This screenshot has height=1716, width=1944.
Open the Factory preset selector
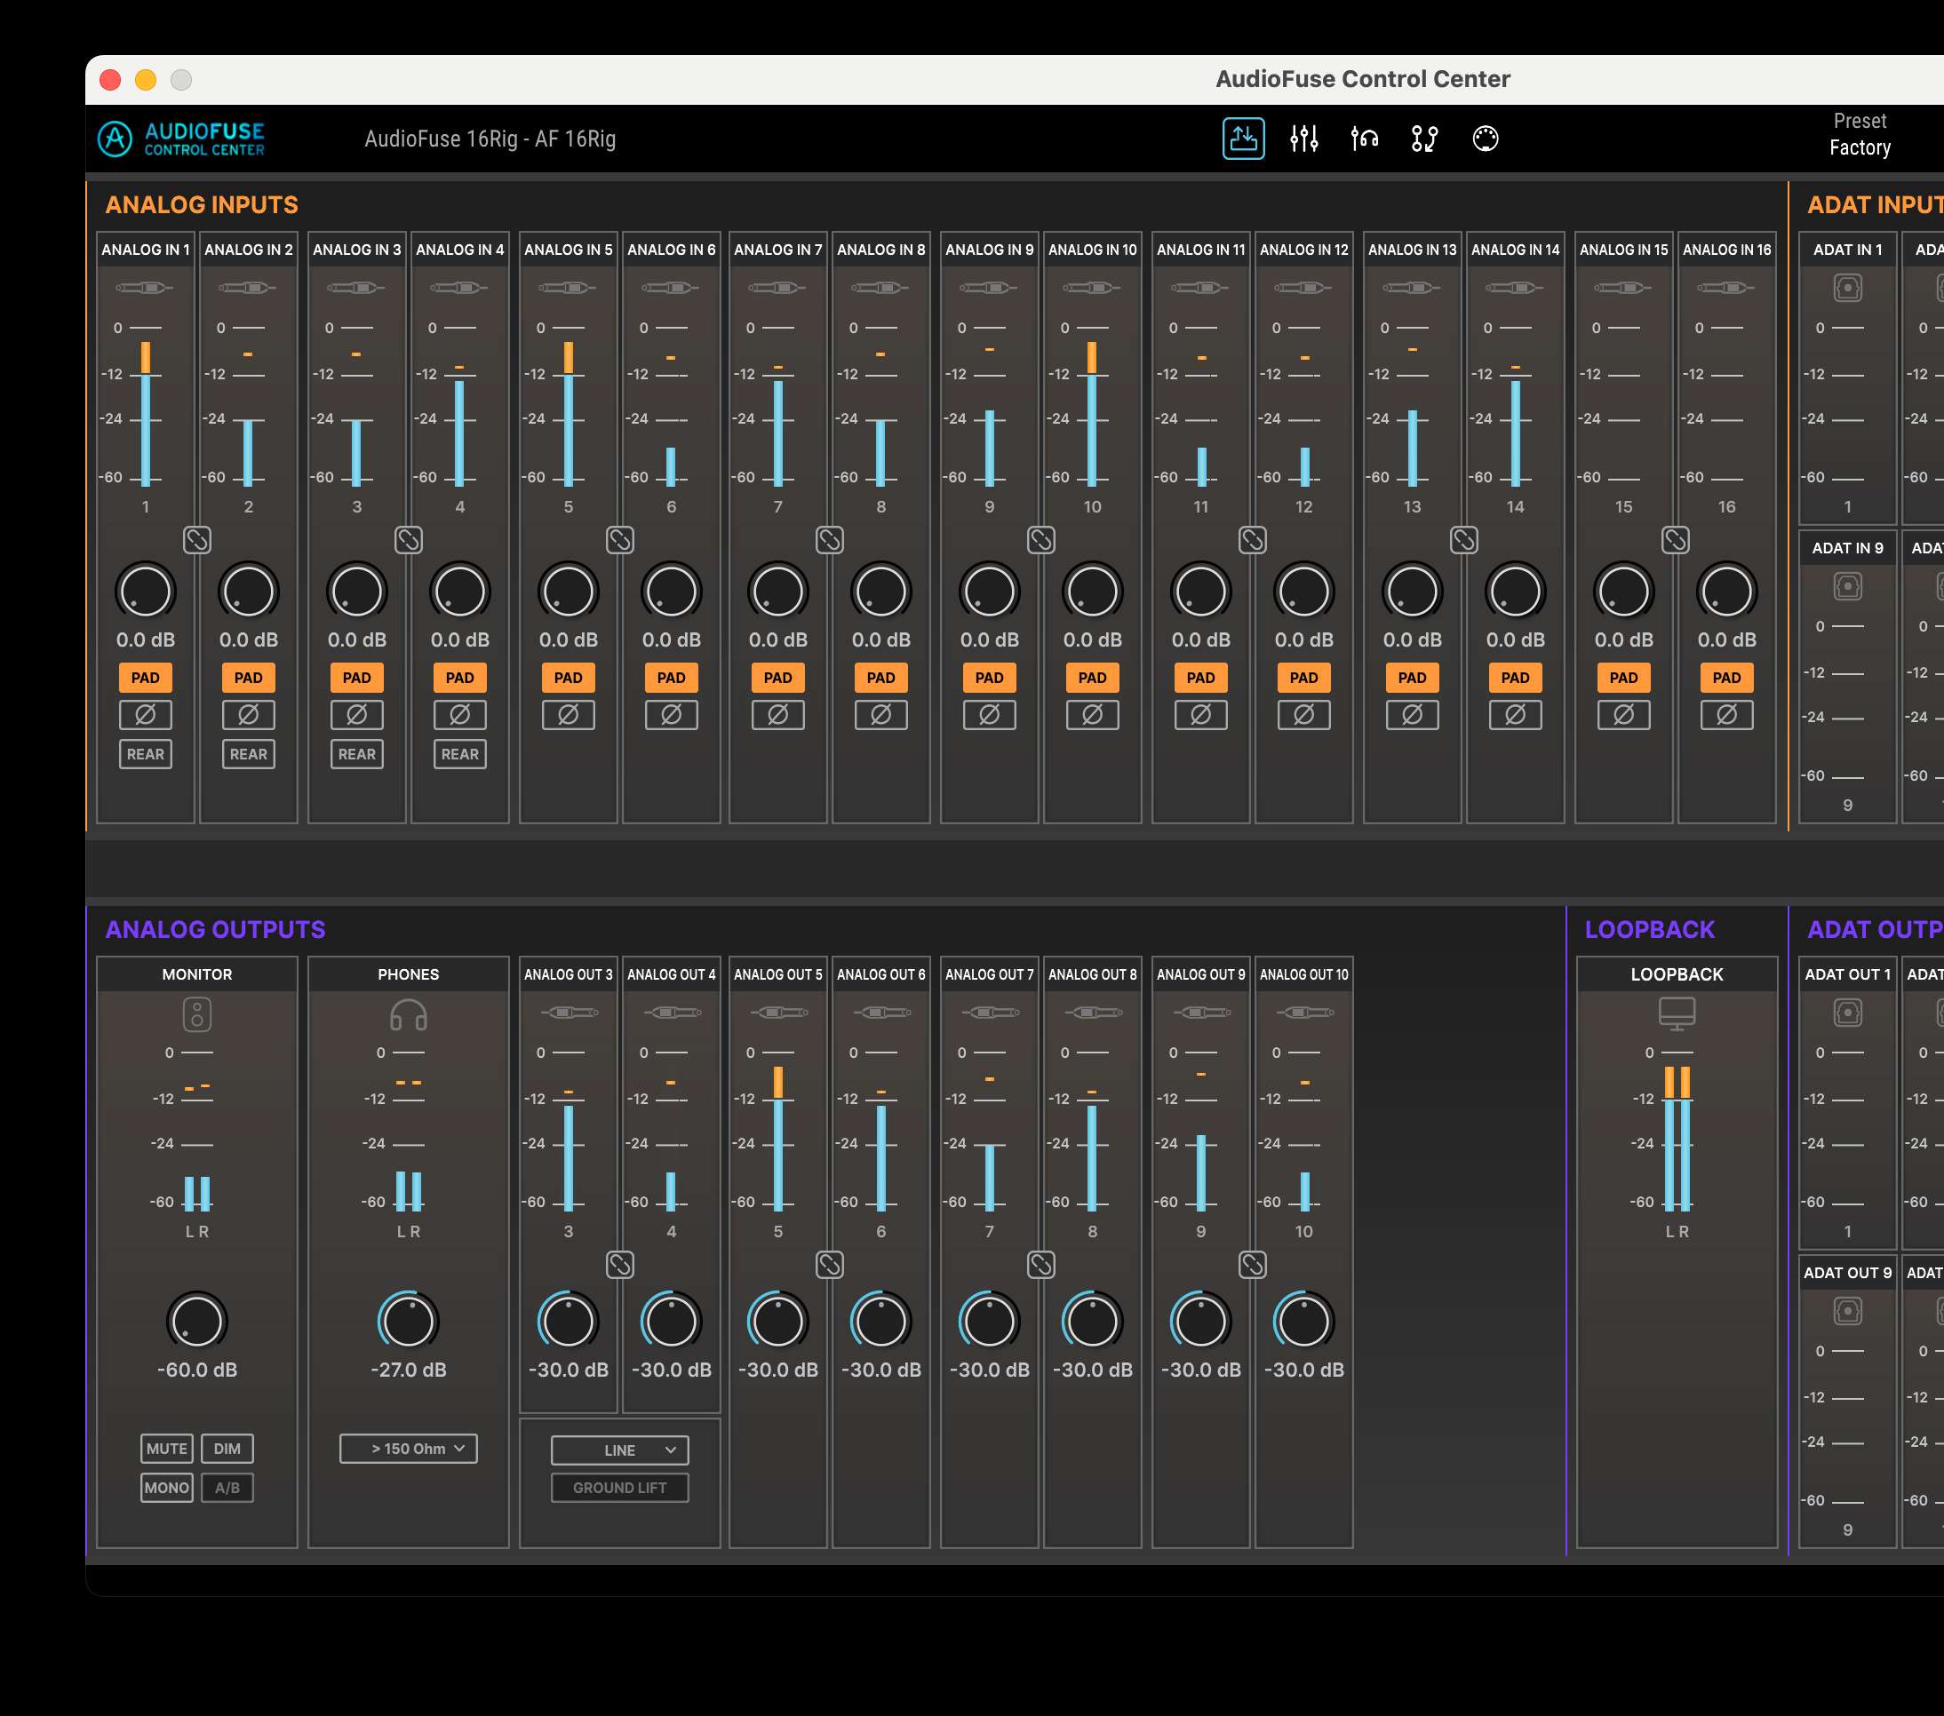(1860, 147)
